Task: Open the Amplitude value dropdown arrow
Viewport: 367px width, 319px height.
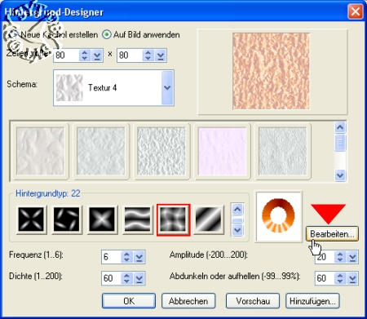Action: pyautogui.click(x=352, y=257)
